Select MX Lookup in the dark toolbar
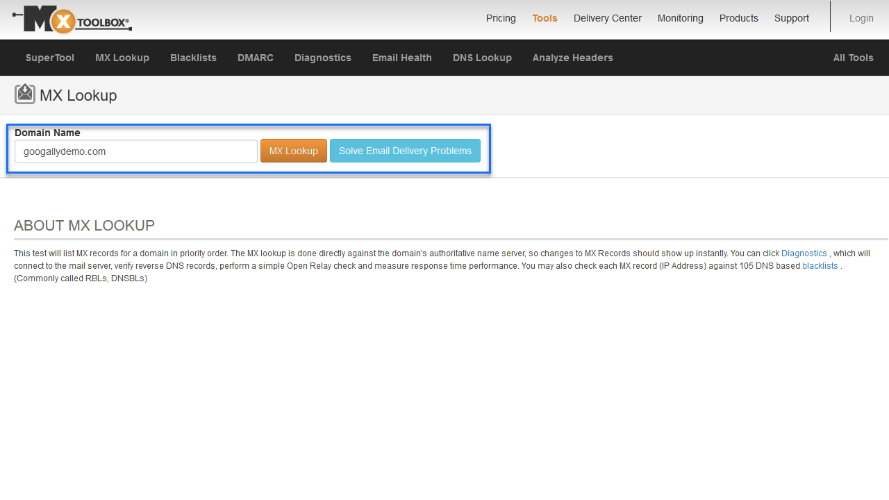The height and width of the screenshot is (500, 889). pyautogui.click(x=122, y=58)
